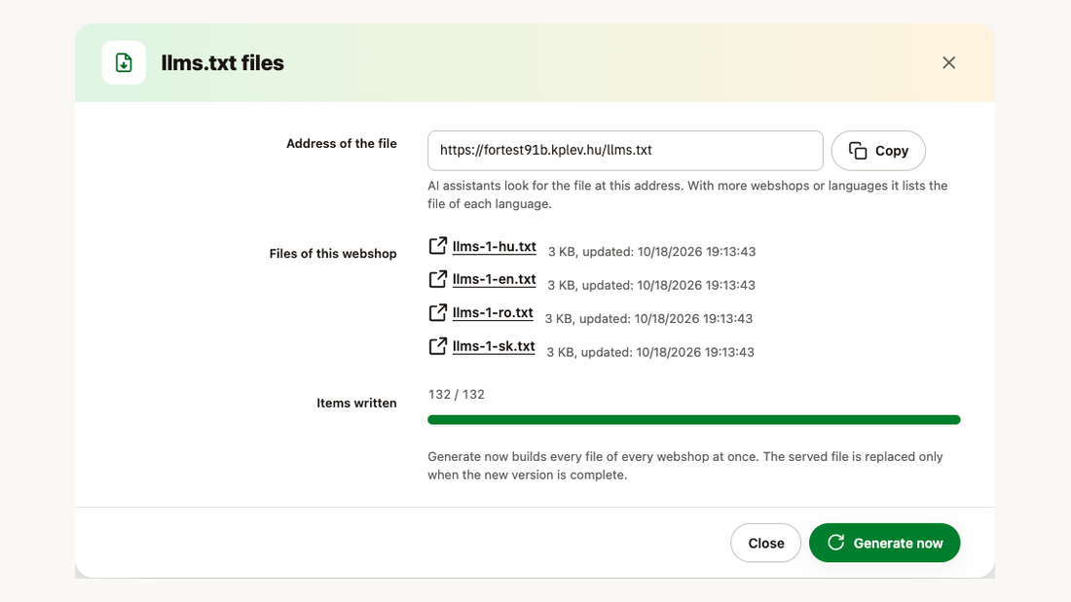Click the llms-1-sk.txt size and update timestamp
The image size is (1071, 602).
[x=650, y=352]
